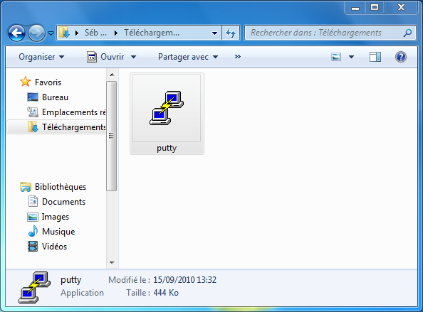The image size is (423, 312).
Task: Click the Images picture icon
Action: point(33,217)
